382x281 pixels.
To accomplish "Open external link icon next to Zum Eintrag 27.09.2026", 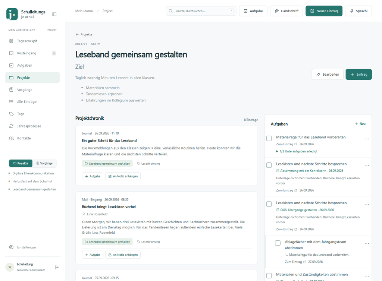I will [304, 262].
